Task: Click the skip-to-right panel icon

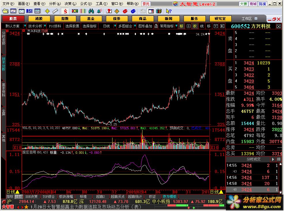Action: click(222, 26)
